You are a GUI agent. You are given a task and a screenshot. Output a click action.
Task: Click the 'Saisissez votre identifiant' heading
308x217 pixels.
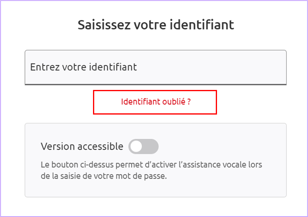pyautogui.click(x=155, y=25)
